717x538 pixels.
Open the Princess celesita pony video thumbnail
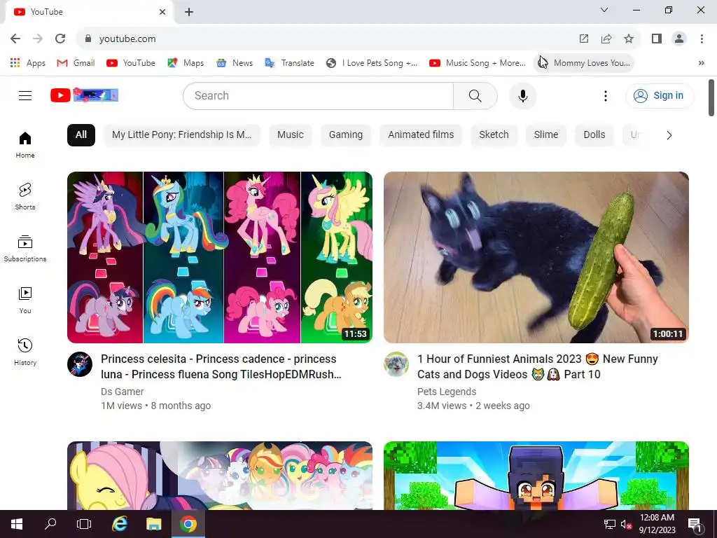coord(219,257)
